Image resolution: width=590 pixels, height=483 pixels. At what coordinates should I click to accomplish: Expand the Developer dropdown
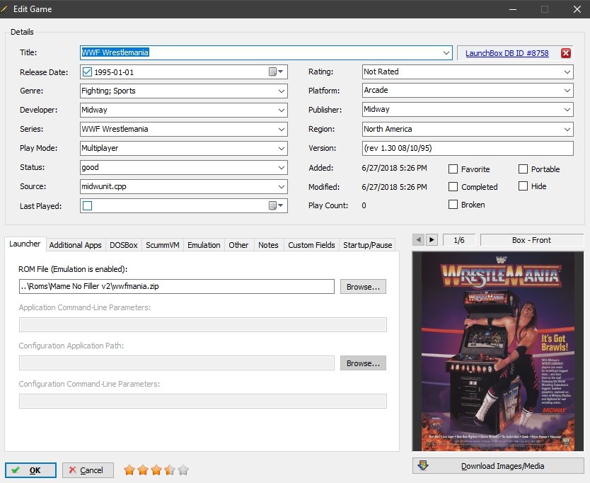pyautogui.click(x=282, y=110)
